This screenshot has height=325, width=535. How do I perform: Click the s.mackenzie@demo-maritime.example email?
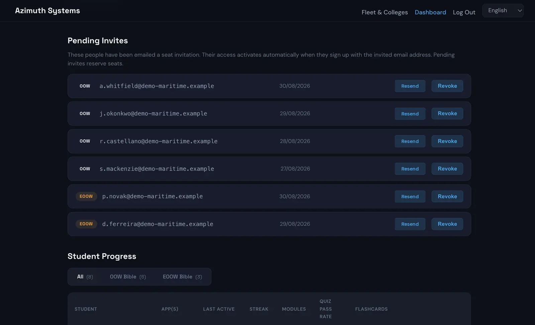tap(157, 169)
